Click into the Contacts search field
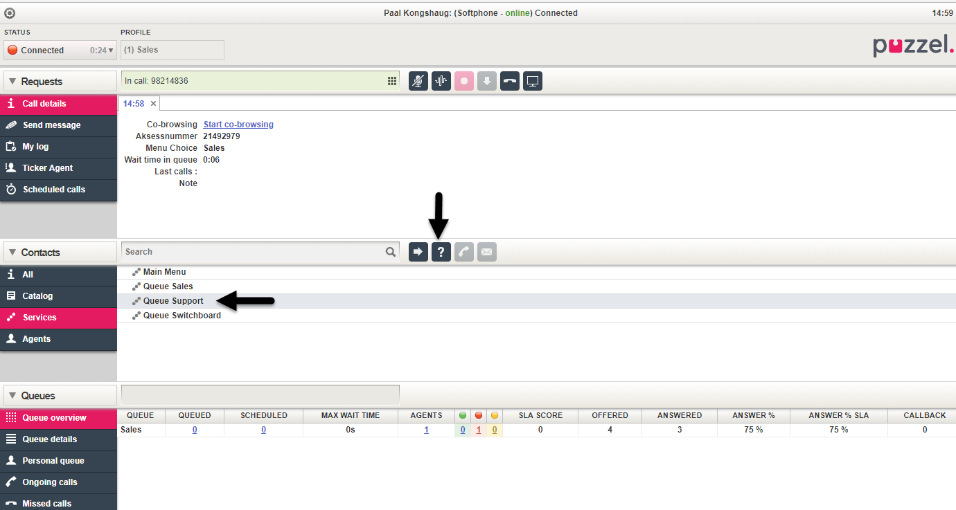The image size is (956, 510). [253, 252]
